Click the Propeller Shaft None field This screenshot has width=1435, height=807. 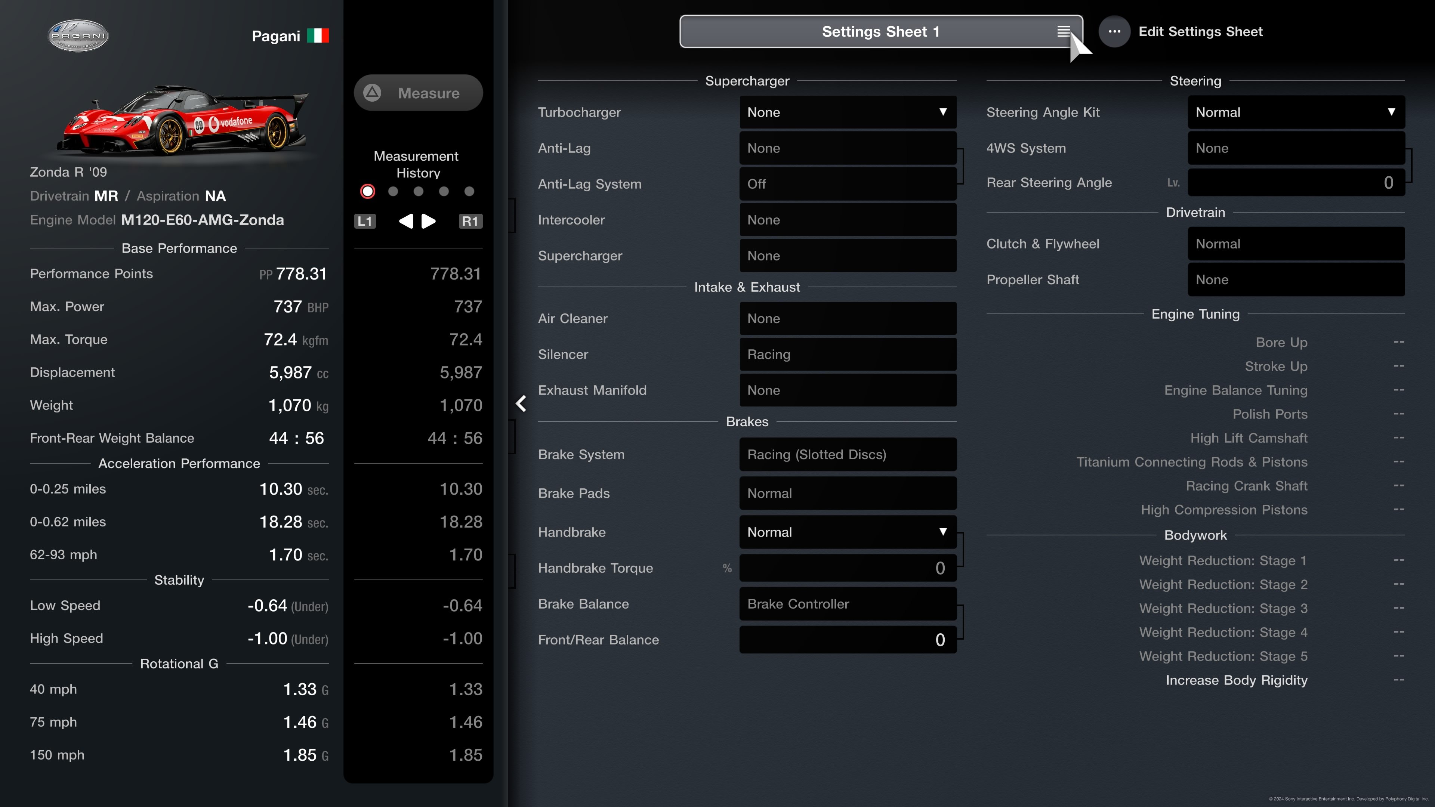pos(1296,279)
